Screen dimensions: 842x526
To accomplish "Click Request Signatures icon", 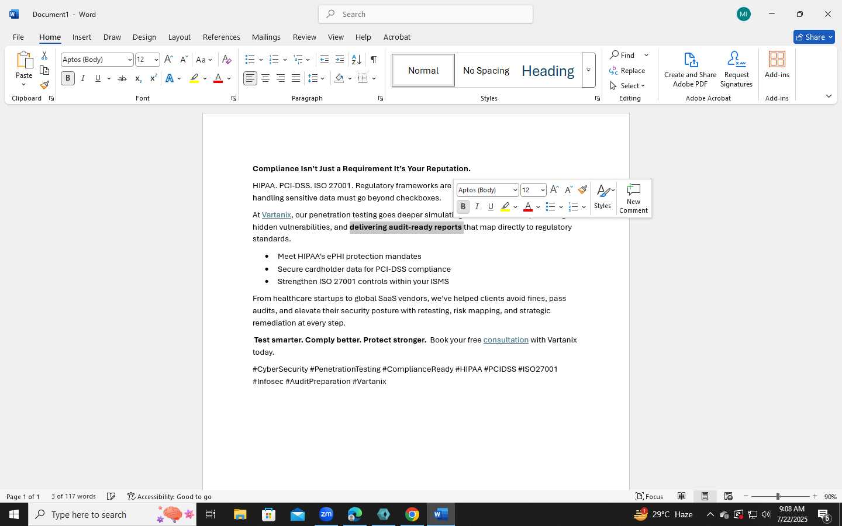I will point(736,70).
